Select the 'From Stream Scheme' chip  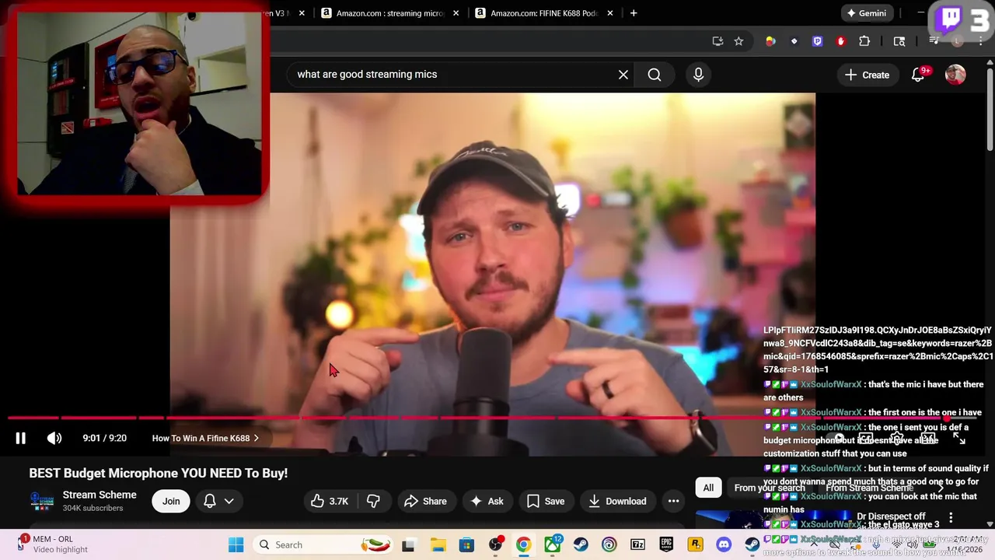pyautogui.click(x=868, y=488)
